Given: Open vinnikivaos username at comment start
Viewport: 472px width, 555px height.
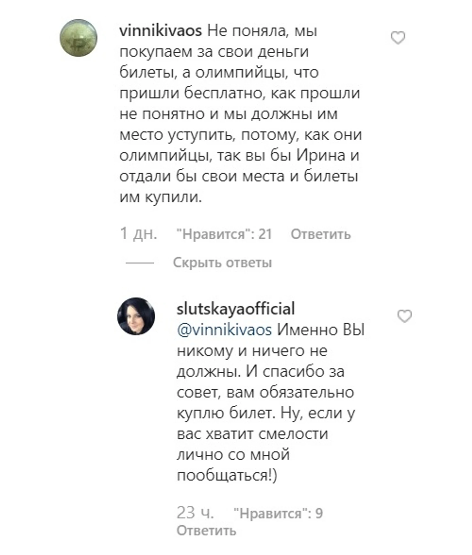Looking at the screenshot, I should click(x=161, y=31).
